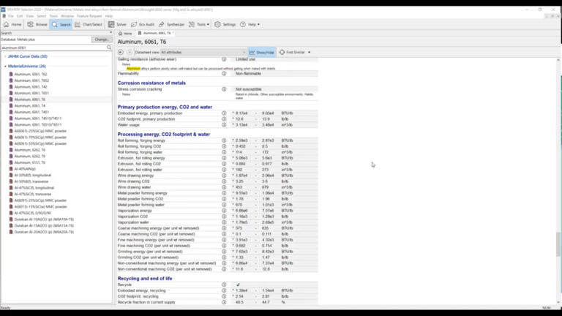This screenshot has height=316, width=562.
Task: Click the Processing energy, CO2 footprint & water heading
Action: click(x=164, y=135)
